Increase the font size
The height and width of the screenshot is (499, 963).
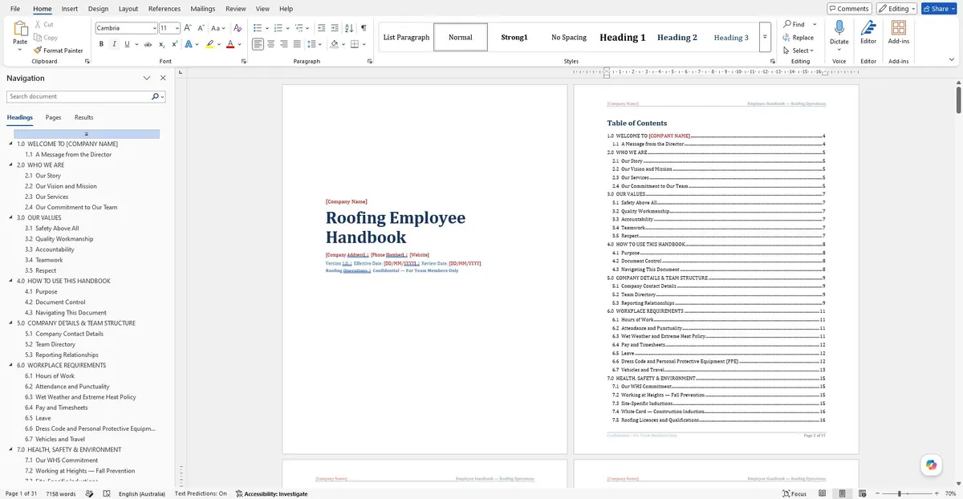(x=187, y=27)
